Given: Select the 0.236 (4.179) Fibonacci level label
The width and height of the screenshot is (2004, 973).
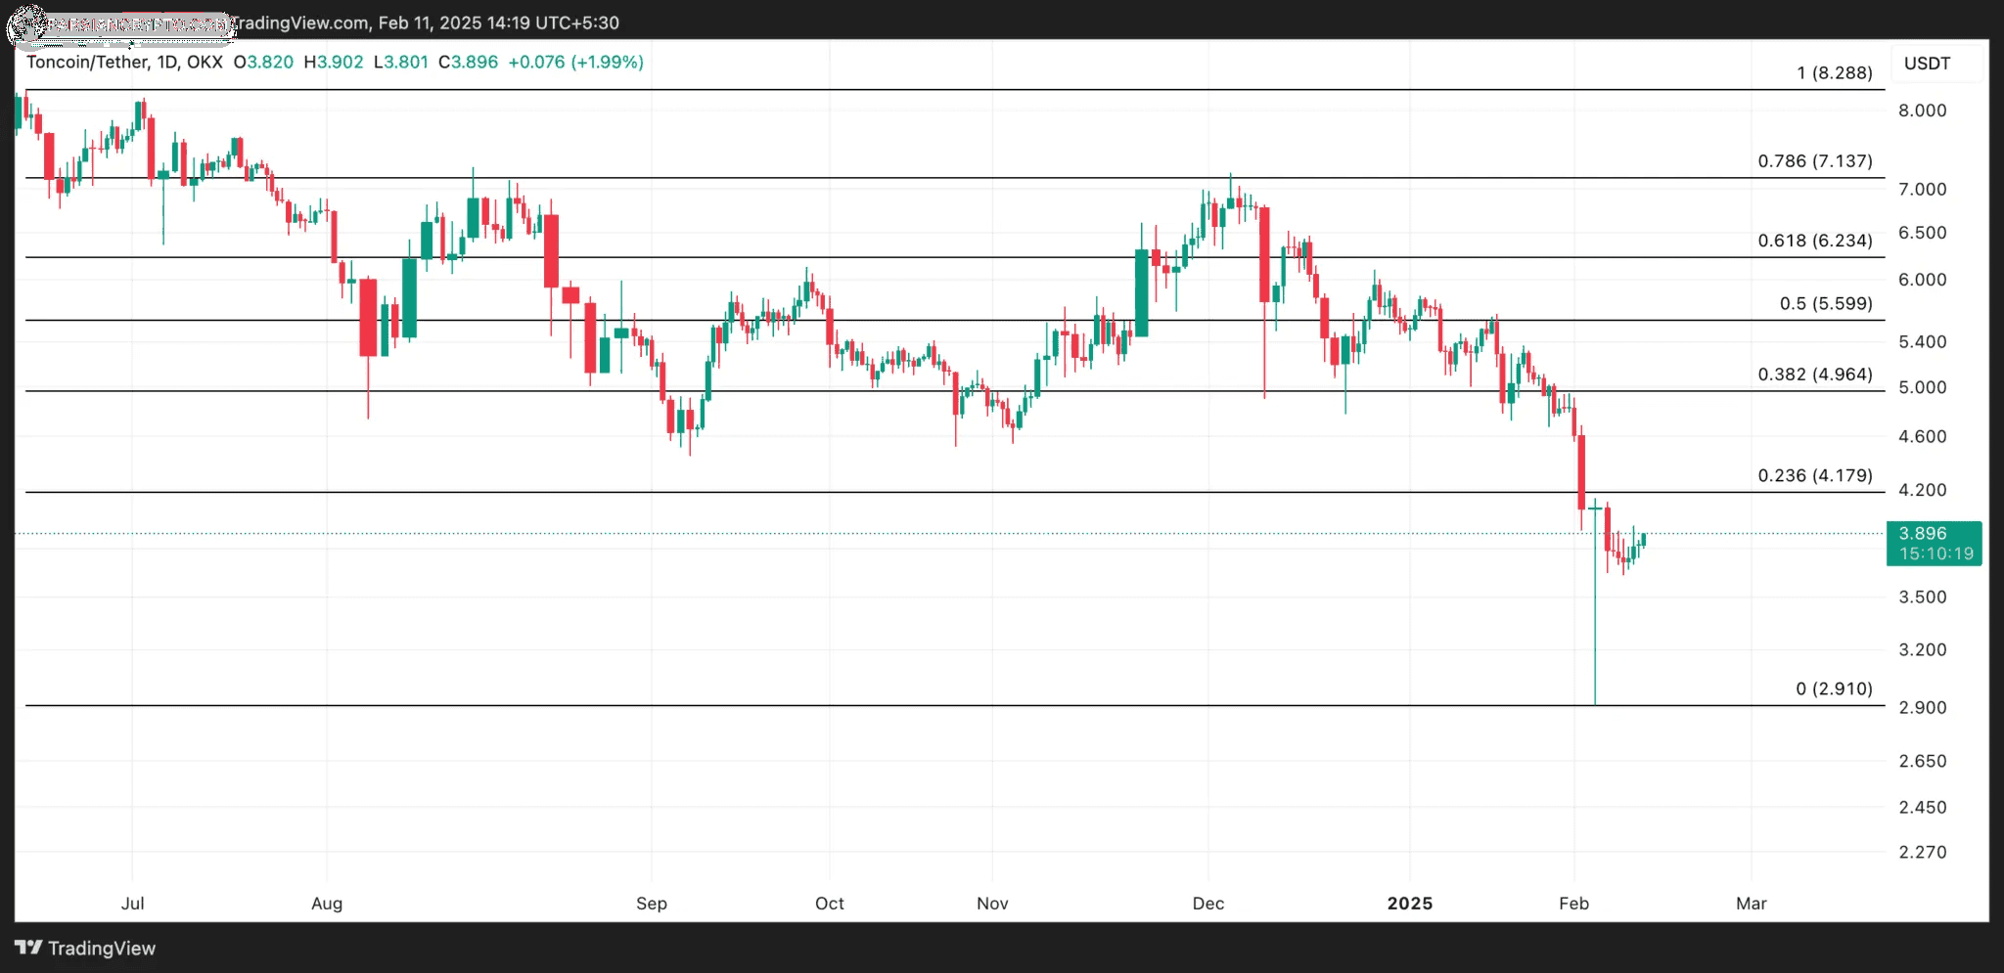Looking at the screenshot, I should (x=1814, y=476).
